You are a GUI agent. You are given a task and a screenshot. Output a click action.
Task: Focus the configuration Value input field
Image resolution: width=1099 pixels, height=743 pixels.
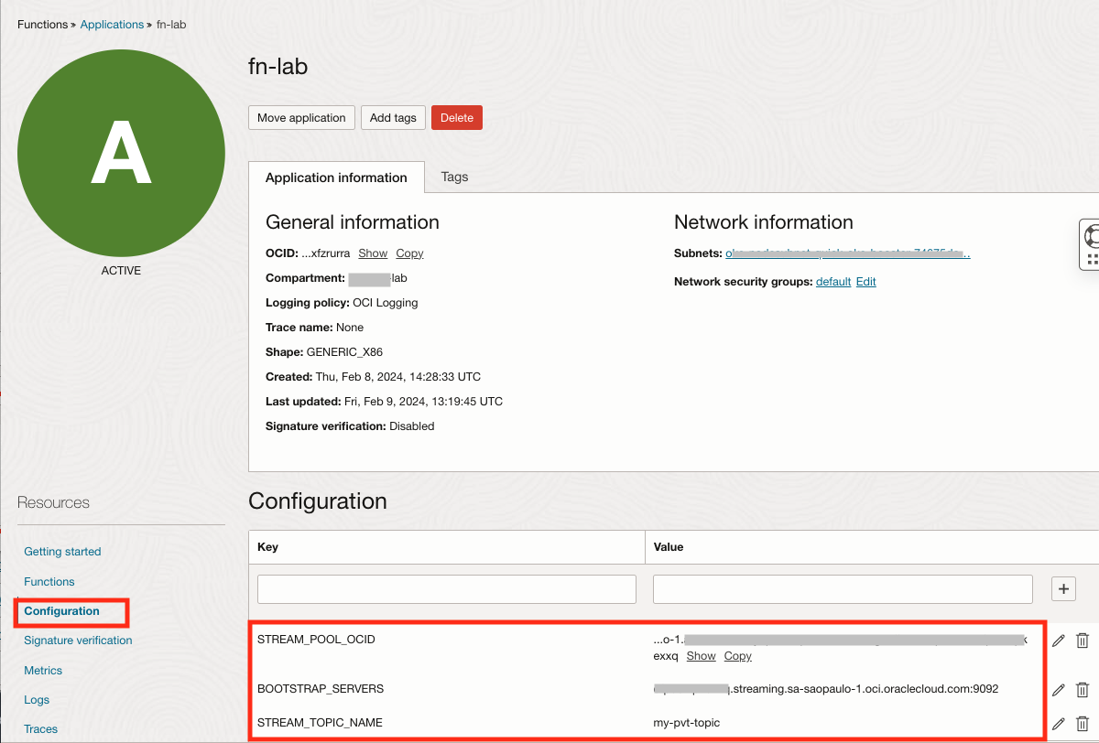(843, 589)
